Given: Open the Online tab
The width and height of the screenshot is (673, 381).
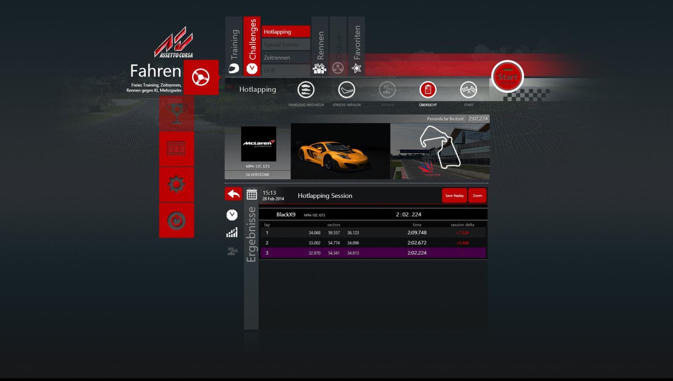Looking at the screenshot, I should (x=338, y=46).
